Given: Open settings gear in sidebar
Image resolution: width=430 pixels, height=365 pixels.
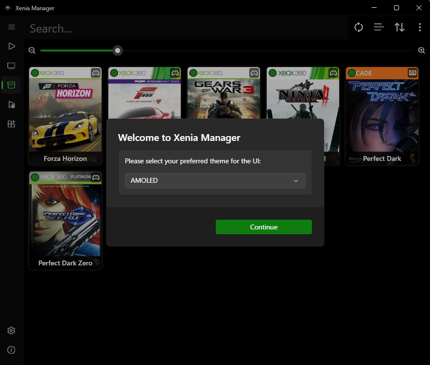Looking at the screenshot, I should click(x=11, y=330).
